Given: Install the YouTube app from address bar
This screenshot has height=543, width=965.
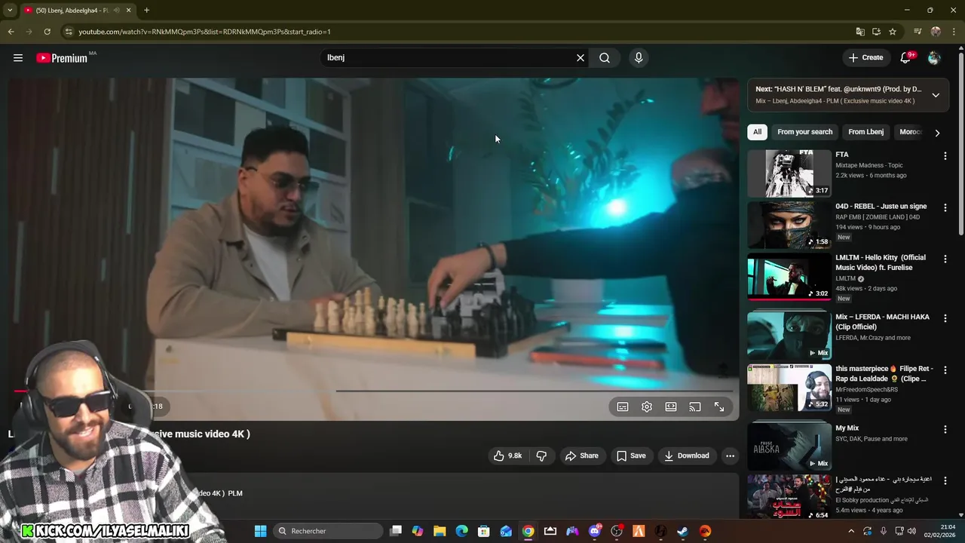Looking at the screenshot, I should [x=876, y=32].
